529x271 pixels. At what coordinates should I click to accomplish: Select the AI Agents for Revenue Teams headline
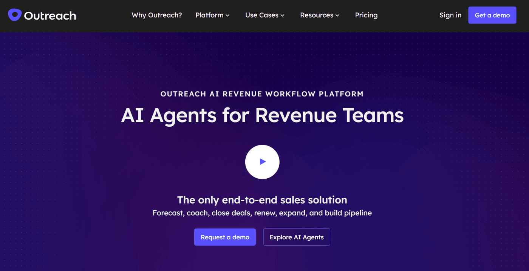[262, 115]
